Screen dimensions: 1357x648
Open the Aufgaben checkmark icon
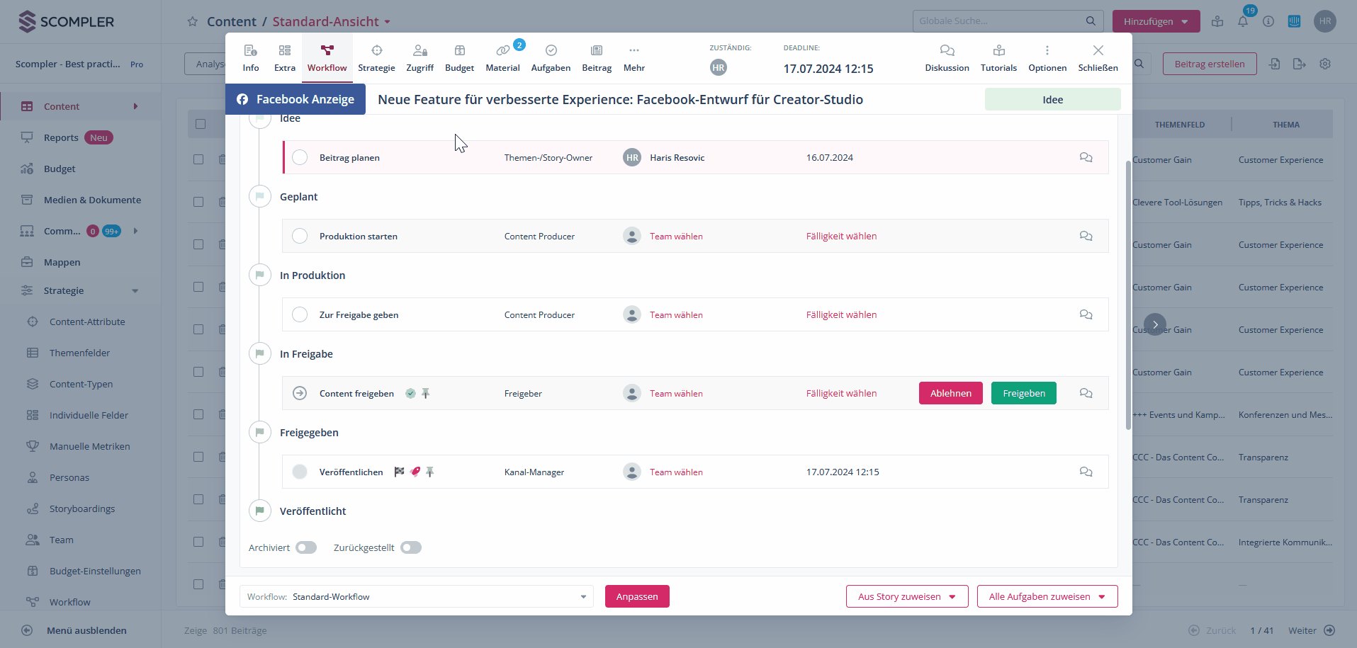click(x=551, y=51)
